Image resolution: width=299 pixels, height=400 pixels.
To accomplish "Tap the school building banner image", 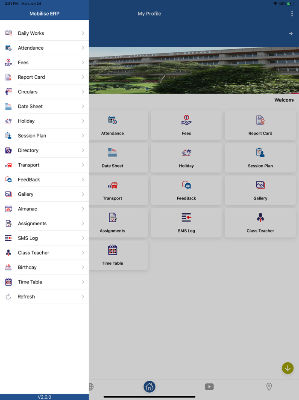I will (194, 70).
